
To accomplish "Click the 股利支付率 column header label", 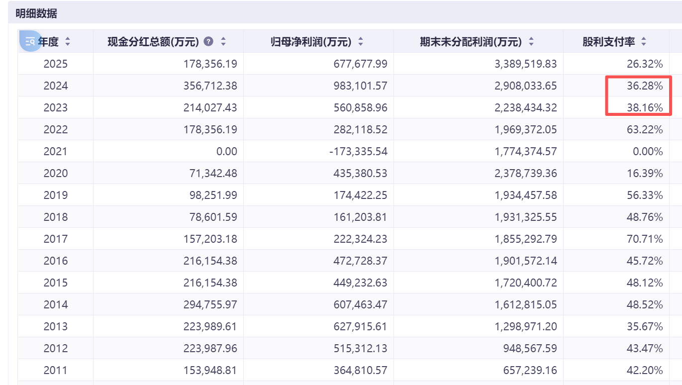I will tap(608, 42).
